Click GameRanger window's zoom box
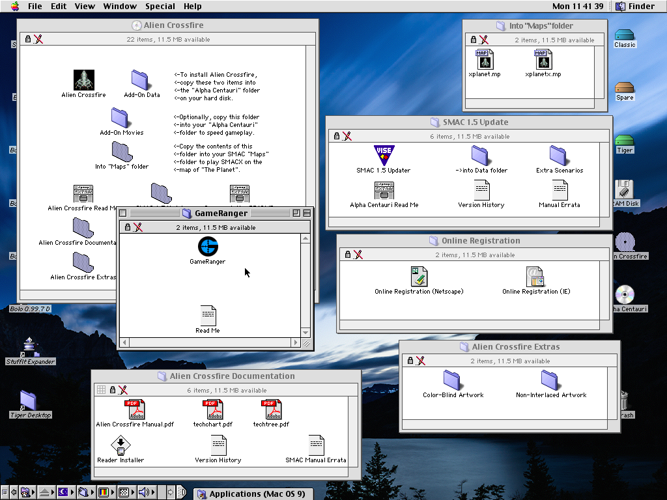Image resolution: width=667 pixels, height=500 pixels. pyautogui.click(x=296, y=213)
